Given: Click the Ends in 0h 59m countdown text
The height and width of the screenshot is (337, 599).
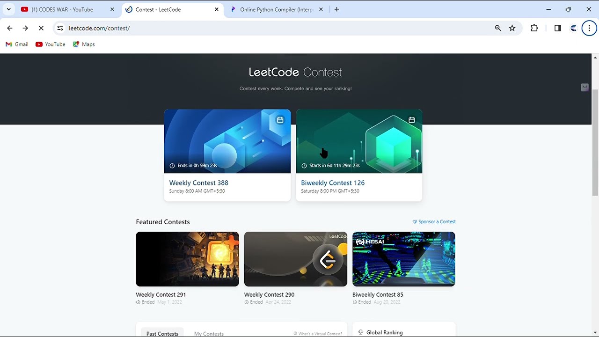Looking at the screenshot, I should (197, 166).
